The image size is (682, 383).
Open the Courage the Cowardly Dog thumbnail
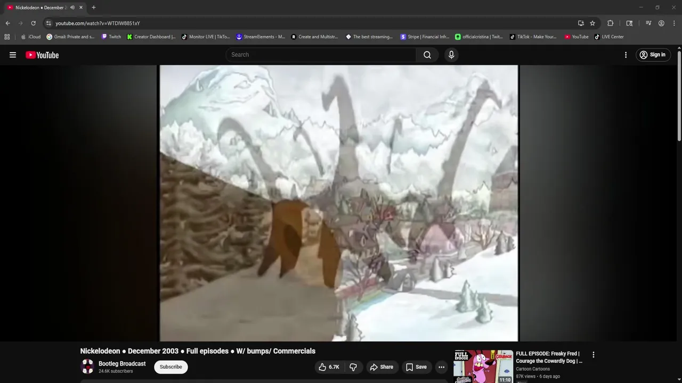(x=483, y=367)
